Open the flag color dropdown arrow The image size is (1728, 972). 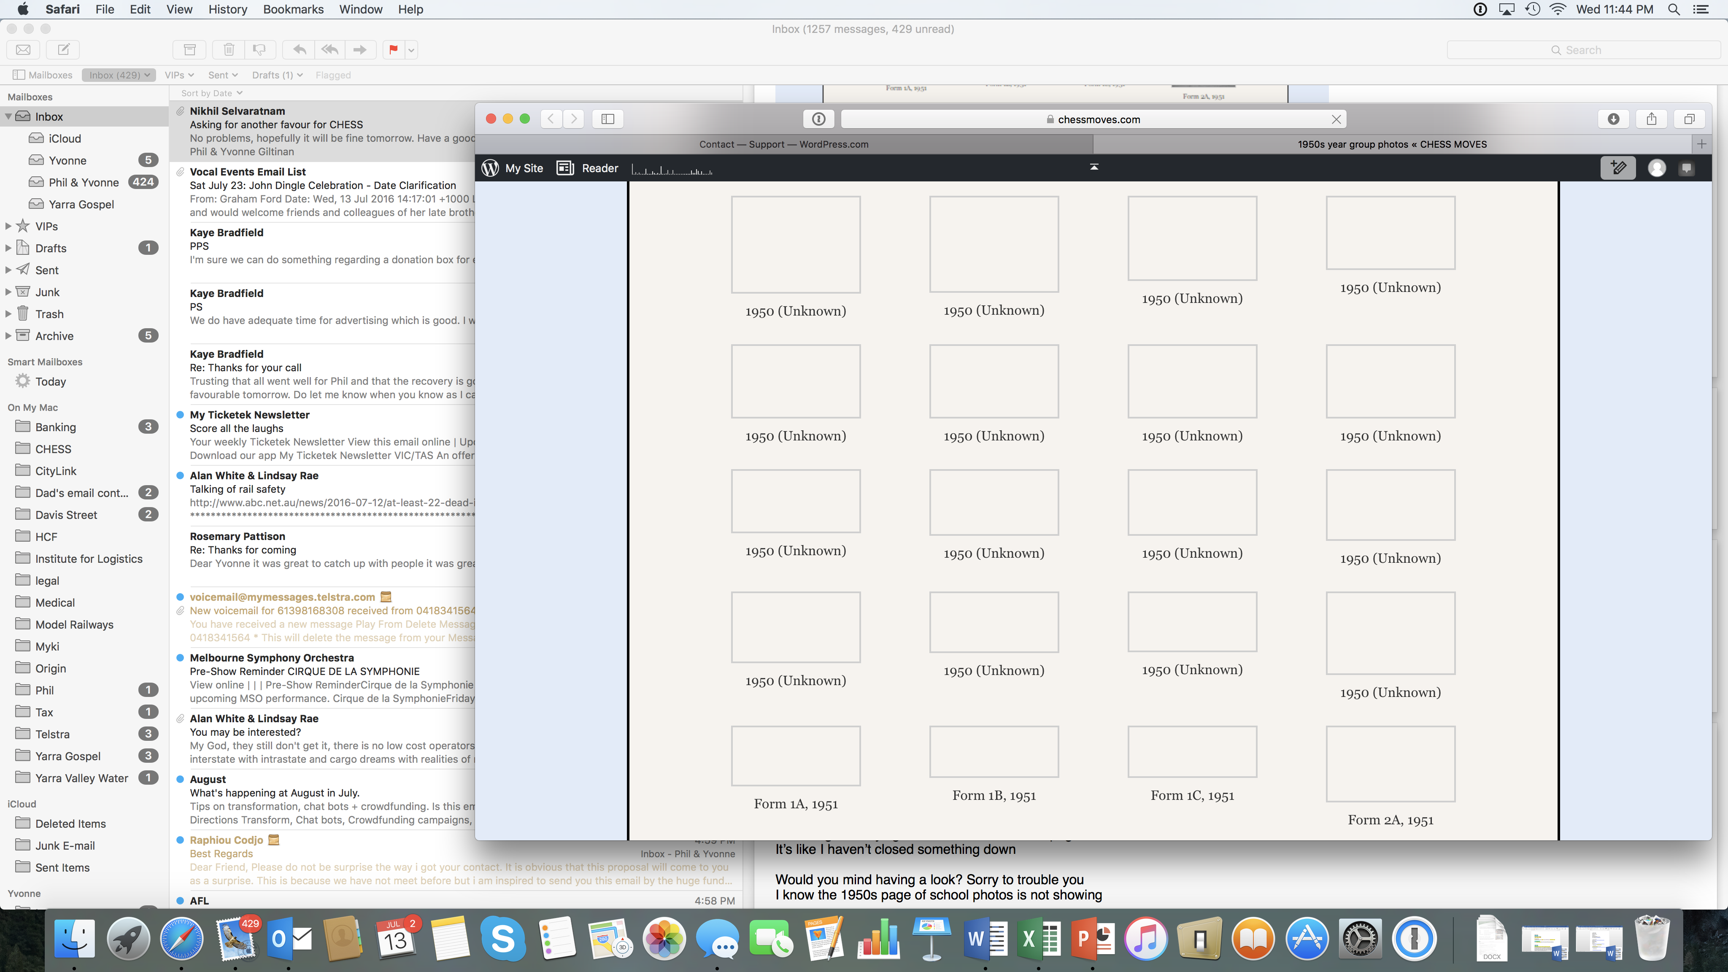click(411, 50)
